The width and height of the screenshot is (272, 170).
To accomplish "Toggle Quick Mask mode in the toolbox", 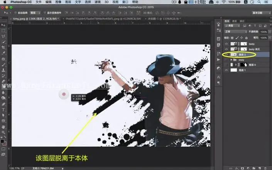I will coord(3,149).
